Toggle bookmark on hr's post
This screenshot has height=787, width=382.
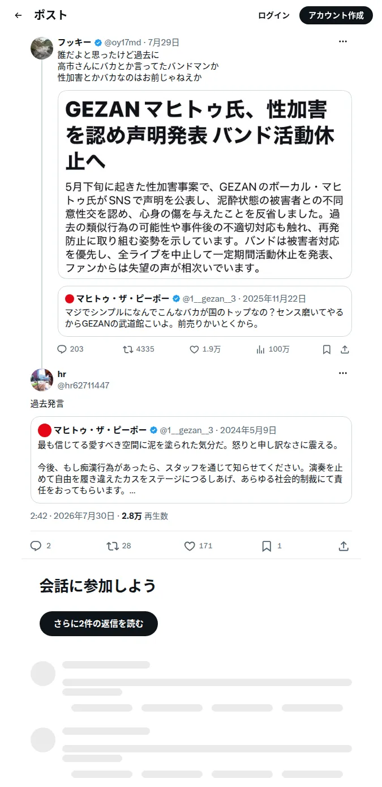pyautogui.click(x=267, y=546)
